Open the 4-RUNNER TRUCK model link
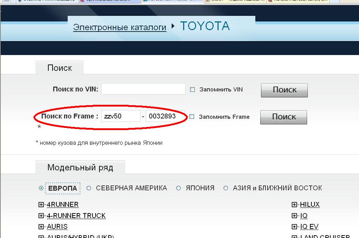This screenshot has height=238, width=359. pos(76,216)
